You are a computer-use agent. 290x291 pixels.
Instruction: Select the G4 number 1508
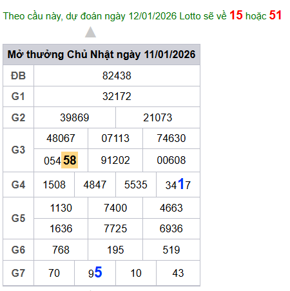pyautogui.click(x=54, y=185)
